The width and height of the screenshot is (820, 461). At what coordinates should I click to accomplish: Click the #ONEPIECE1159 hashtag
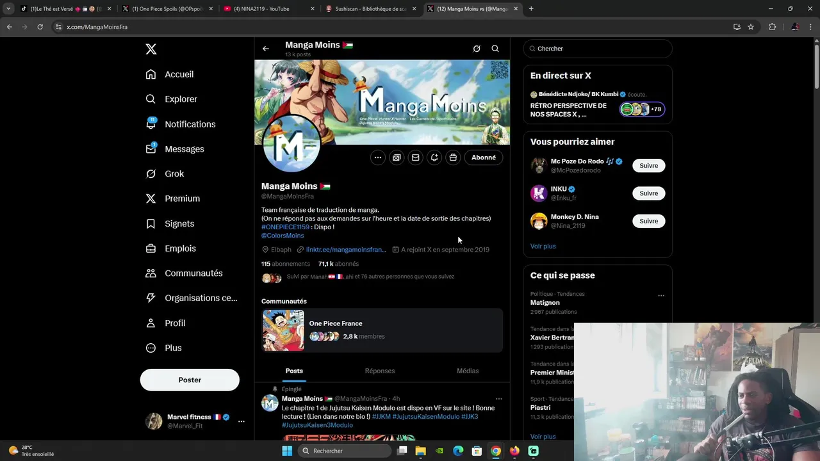click(x=285, y=227)
